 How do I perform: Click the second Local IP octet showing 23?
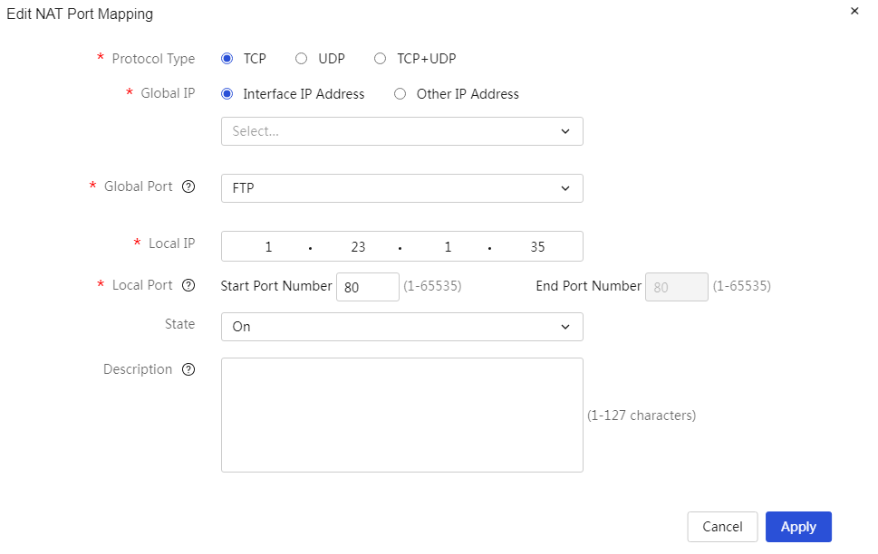358,247
